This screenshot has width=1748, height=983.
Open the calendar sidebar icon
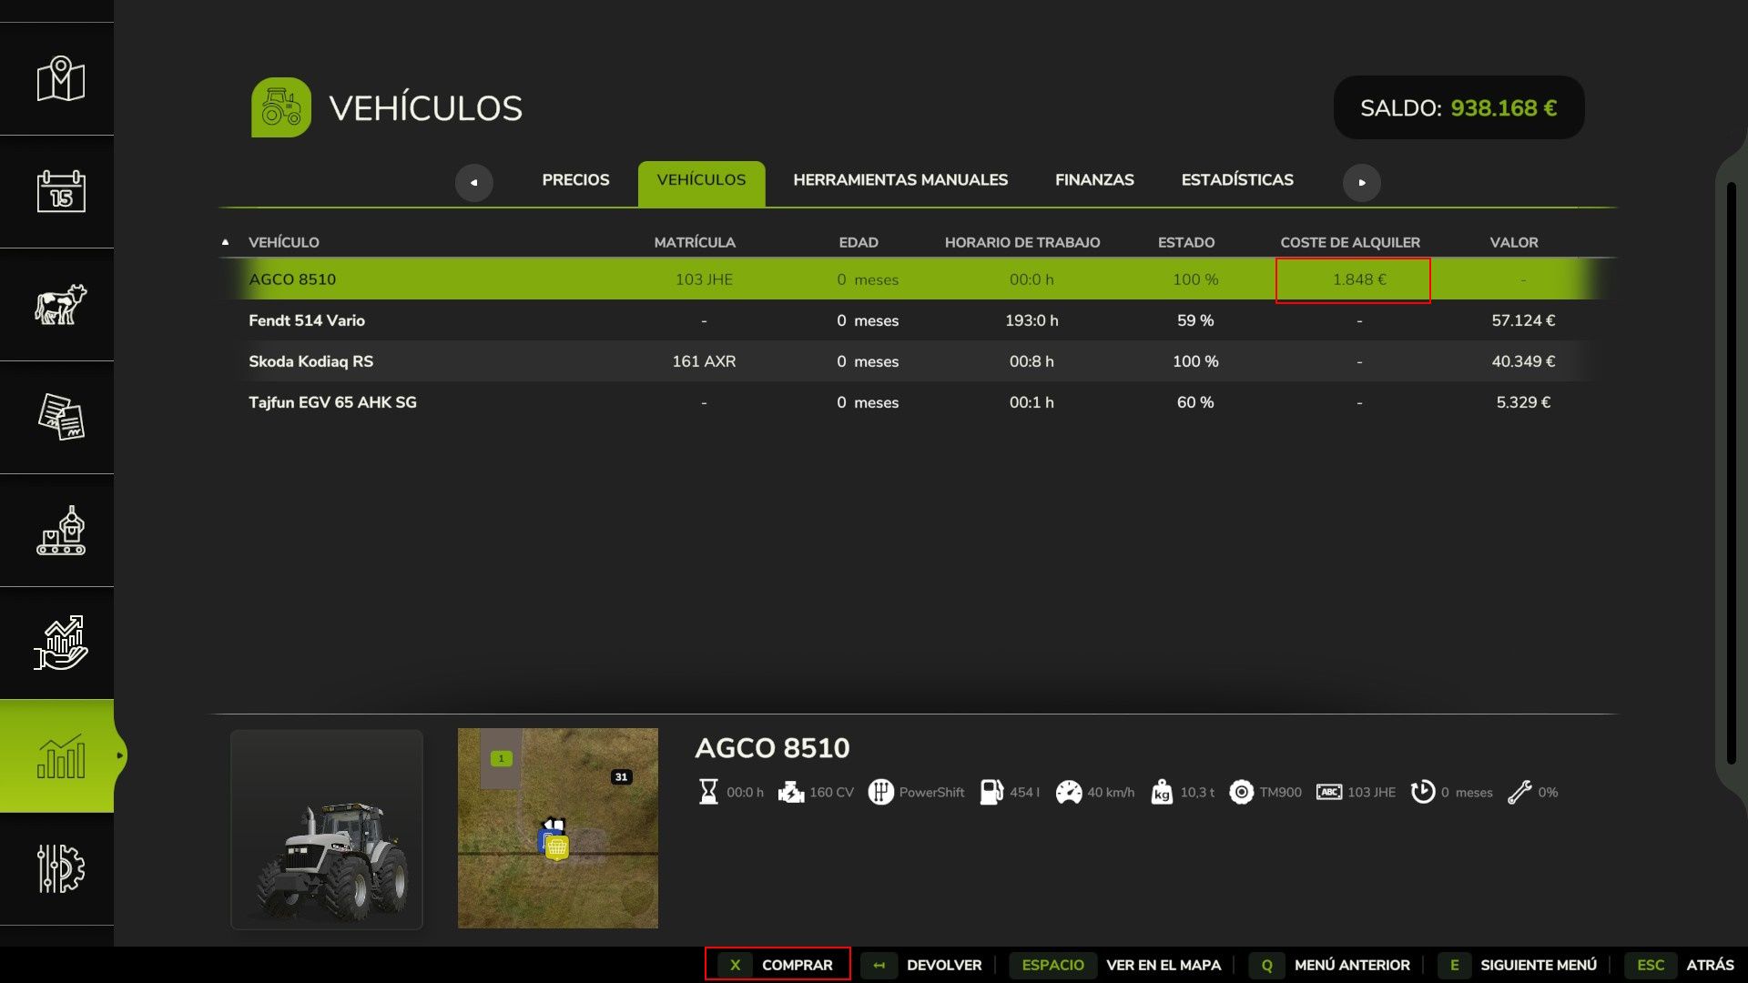click(60, 191)
